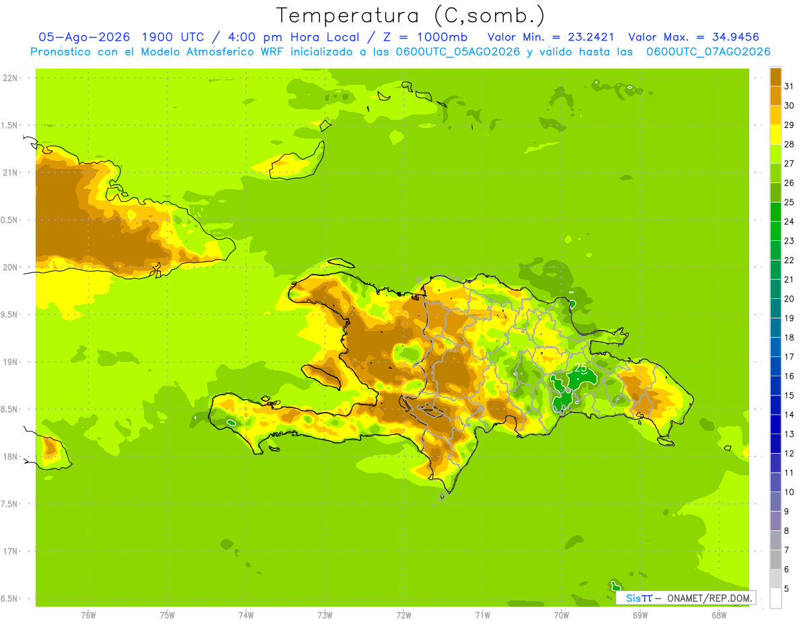The image size is (807, 624).
Task: Click the yellow legend swatch between 28 and 29
Action: pos(775,135)
